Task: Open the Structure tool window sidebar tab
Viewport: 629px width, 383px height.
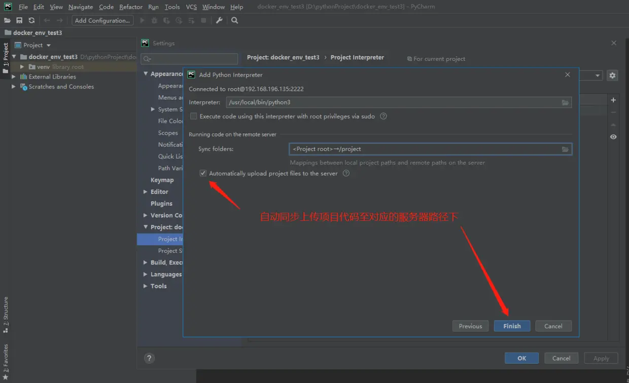Action: [6, 315]
